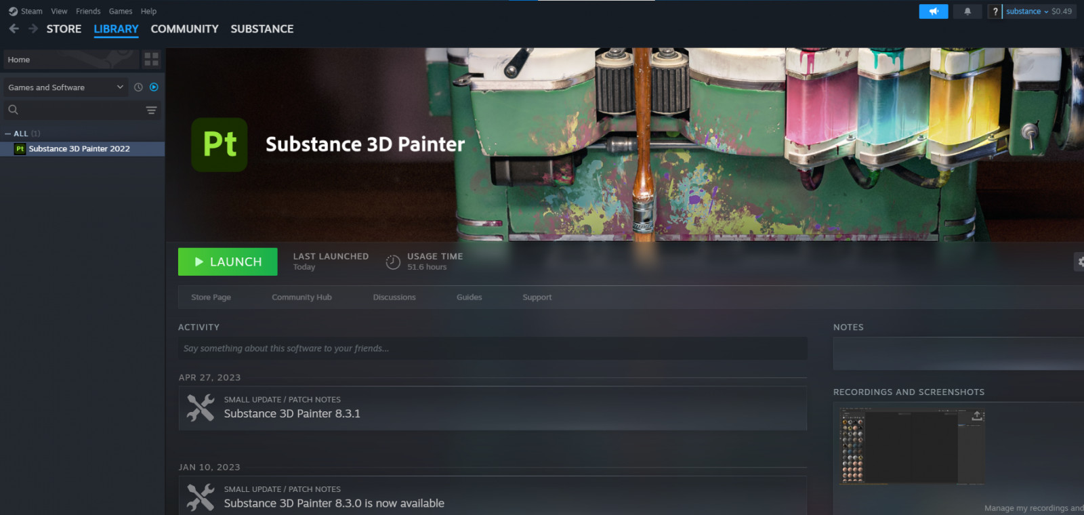Go to library Home
The height and width of the screenshot is (515, 1084).
[70, 60]
